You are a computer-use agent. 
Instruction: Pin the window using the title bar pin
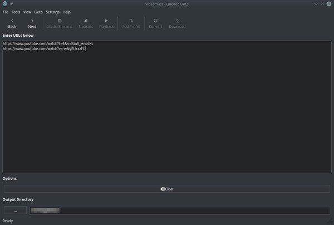click(x=12, y=3)
